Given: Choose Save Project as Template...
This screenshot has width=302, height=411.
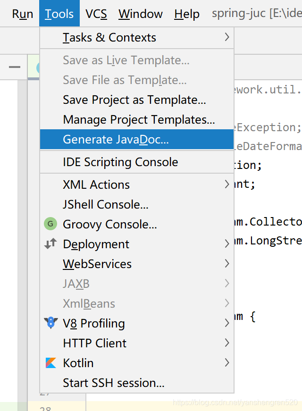Looking at the screenshot, I should (134, 100).
